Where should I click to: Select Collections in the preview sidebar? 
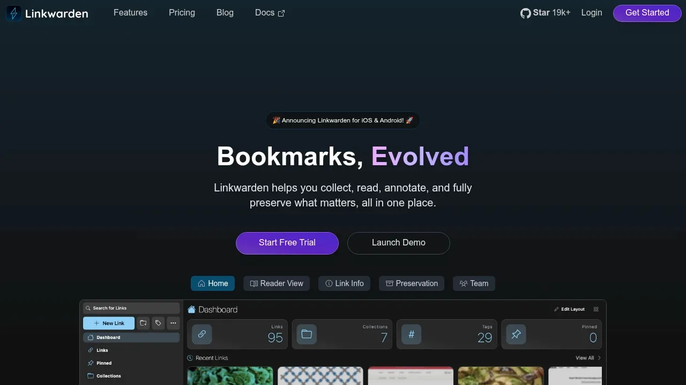pos(131,376)
